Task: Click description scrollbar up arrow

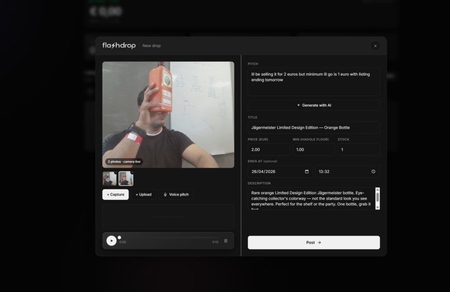Action: 377,189
